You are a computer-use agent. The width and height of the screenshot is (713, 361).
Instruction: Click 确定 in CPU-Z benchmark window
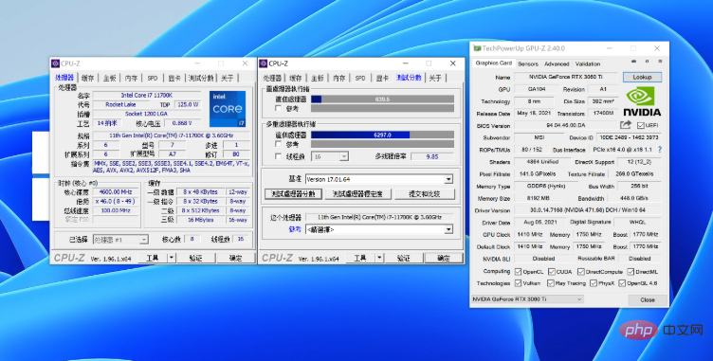point(444,258)
